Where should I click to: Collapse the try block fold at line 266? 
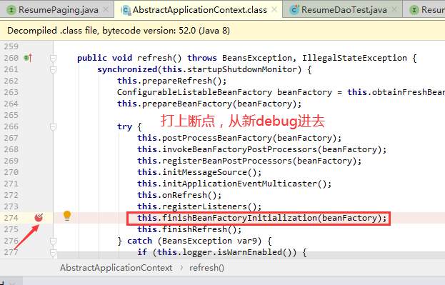pyautogui.click(x=53, y=126)
